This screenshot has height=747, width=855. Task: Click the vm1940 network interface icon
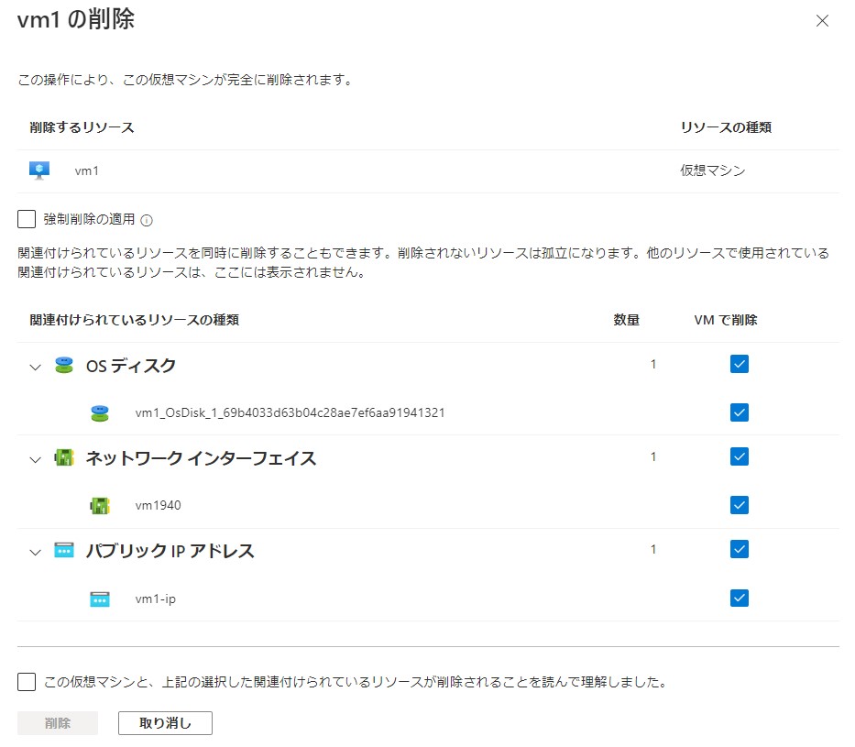[x=100, y=505]
